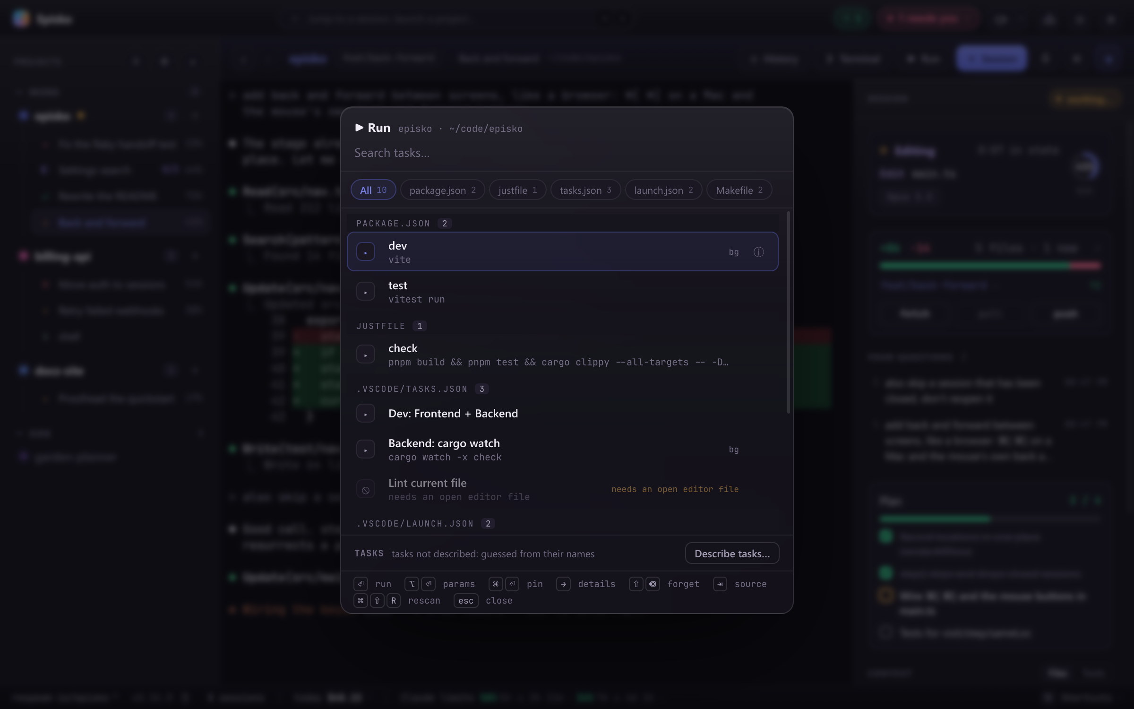The image size is (1134, 709).
Task: Filter tasks by Makefile
Action: tap(739, 190)
